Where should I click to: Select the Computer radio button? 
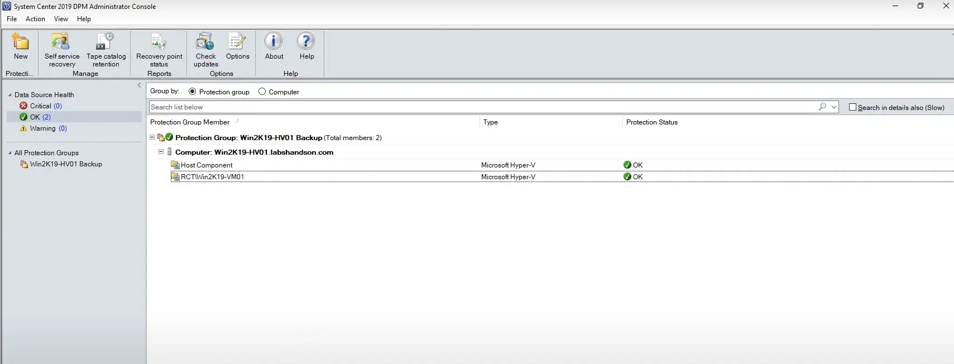(x=262, y=92)
